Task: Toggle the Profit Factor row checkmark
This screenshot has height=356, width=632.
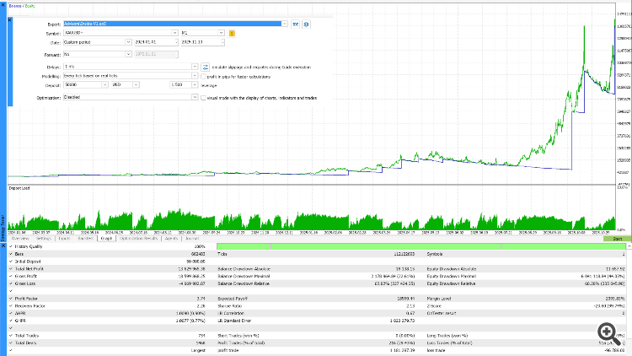Action: (x=10, y=298)
